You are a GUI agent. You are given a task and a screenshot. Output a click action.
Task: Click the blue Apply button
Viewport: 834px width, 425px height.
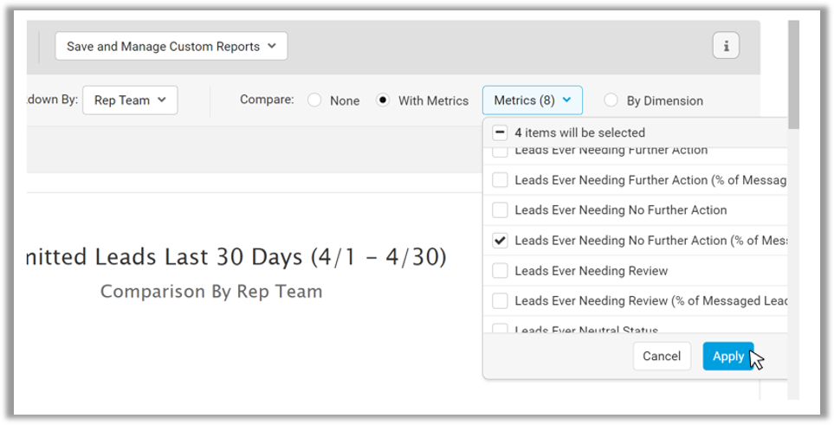coord(727,356)
